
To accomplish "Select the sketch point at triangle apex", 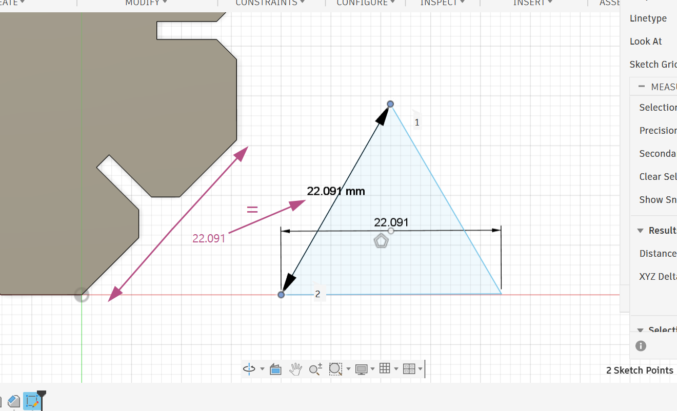I will [x=390, y=104].
